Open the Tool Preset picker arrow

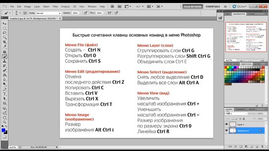point(10,13)
